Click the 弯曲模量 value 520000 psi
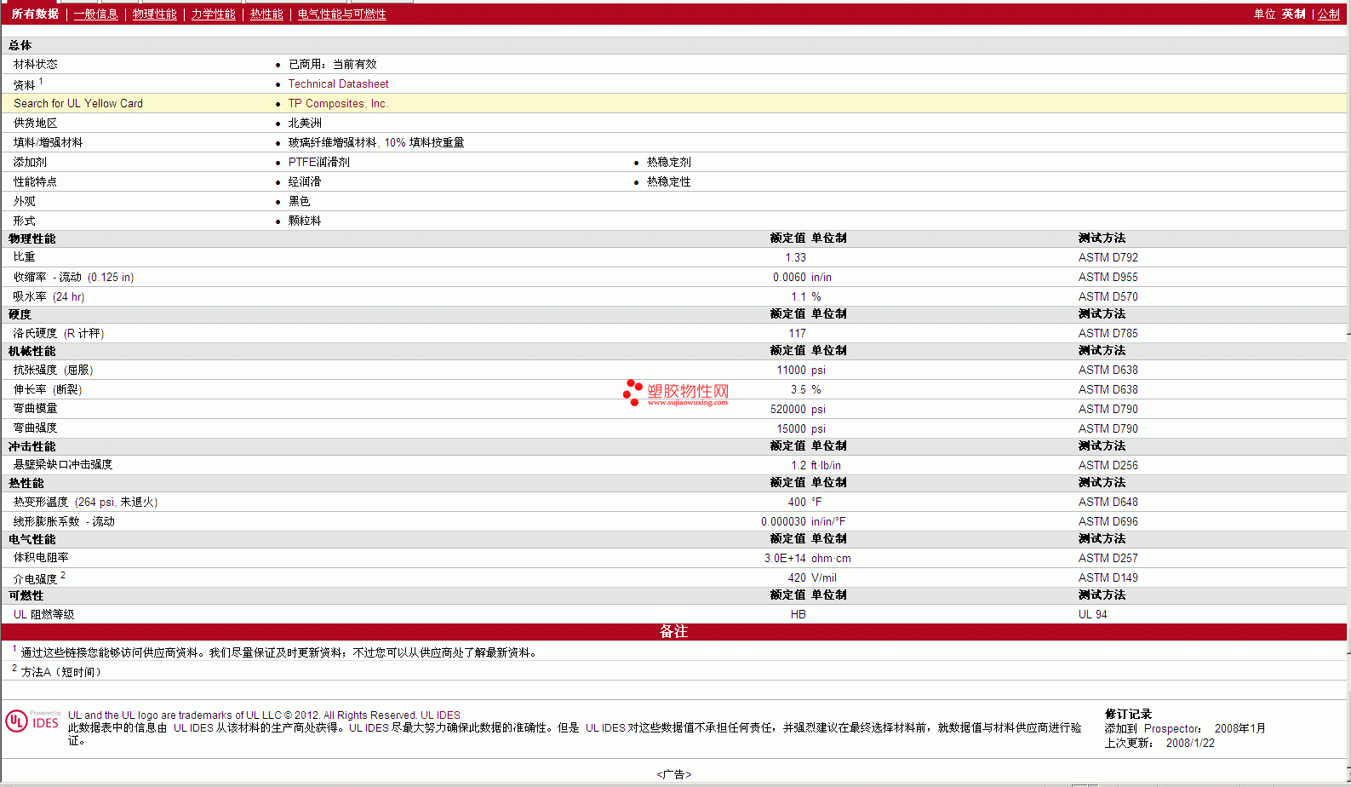Image resolution: width=1351 pixels, height=787 pixels. point(798,409)
